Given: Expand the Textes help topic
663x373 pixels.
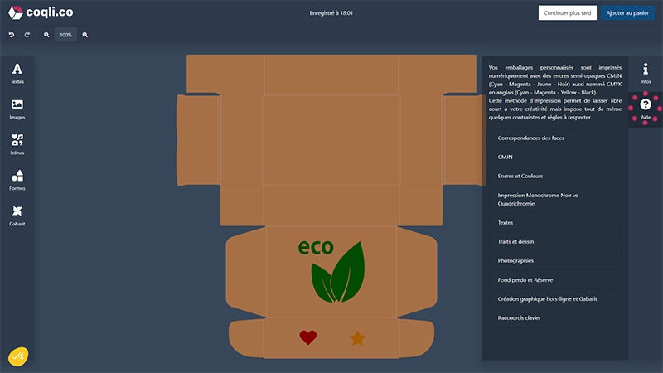Looking at the screenshot, I should (555, 222).
